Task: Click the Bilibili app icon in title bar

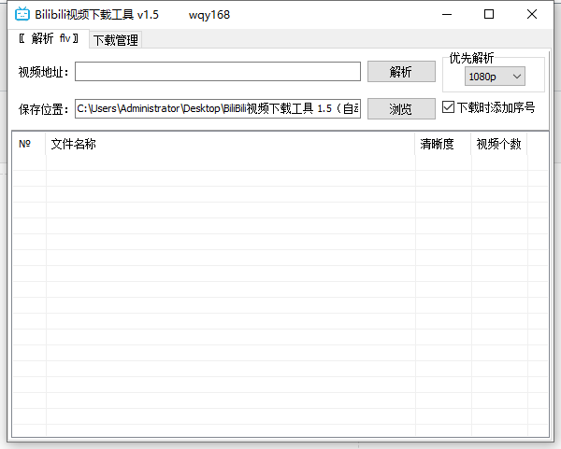Action: pos(22,15)
